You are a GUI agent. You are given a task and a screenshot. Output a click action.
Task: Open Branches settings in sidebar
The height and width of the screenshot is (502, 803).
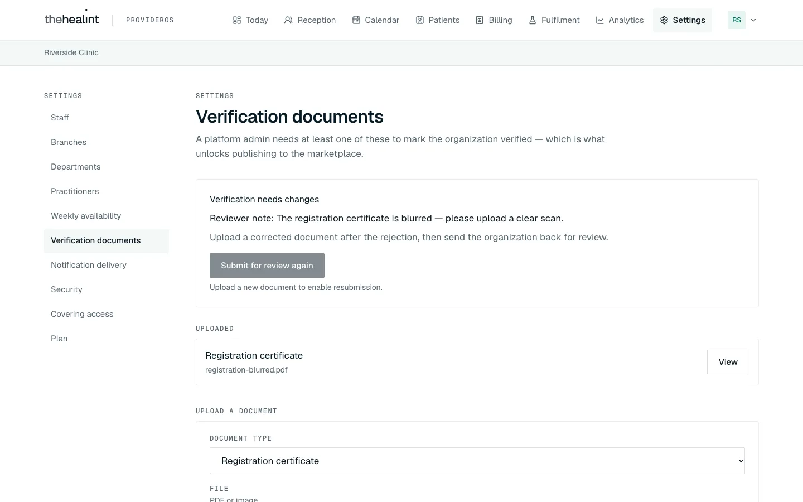click(107, 142)
